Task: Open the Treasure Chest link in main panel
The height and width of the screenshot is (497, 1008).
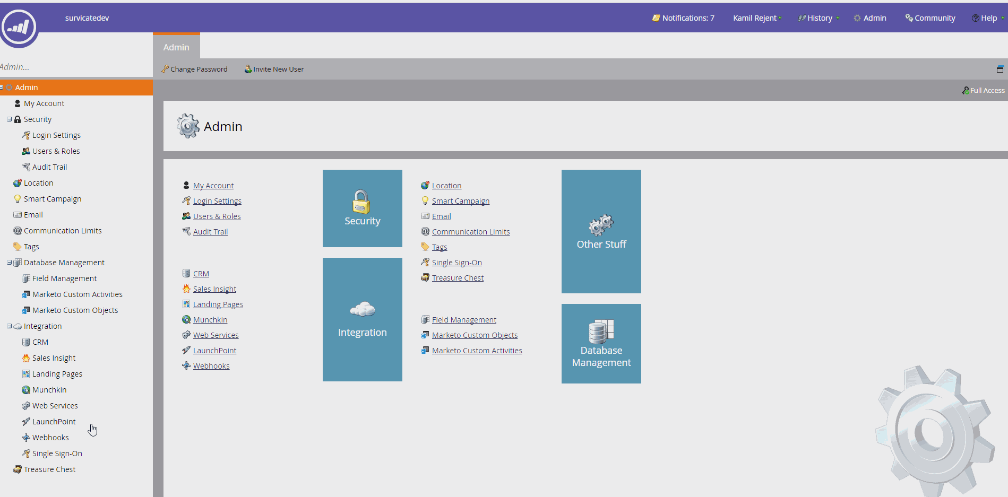Action: (x=458, y=278)
